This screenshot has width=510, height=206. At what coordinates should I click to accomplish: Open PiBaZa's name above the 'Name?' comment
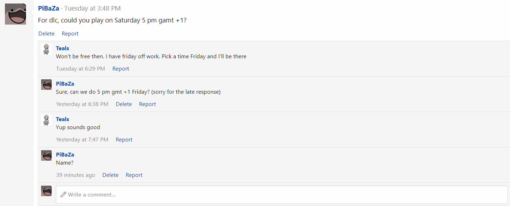point(65,155)
